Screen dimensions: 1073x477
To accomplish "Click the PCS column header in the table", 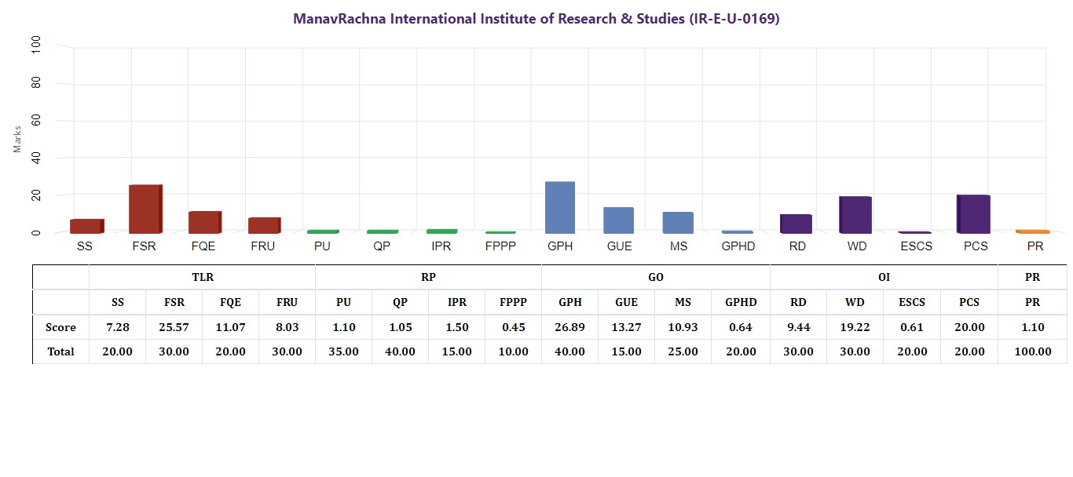I will coord(969,302).
